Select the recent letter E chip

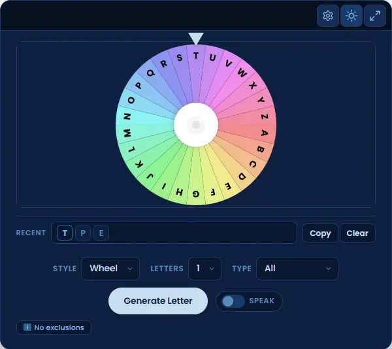101,233
